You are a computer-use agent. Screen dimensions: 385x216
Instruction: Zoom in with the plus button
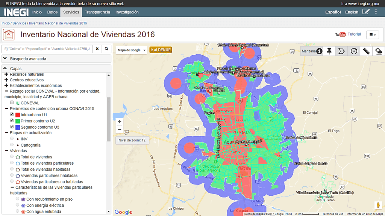click(120, 121)
